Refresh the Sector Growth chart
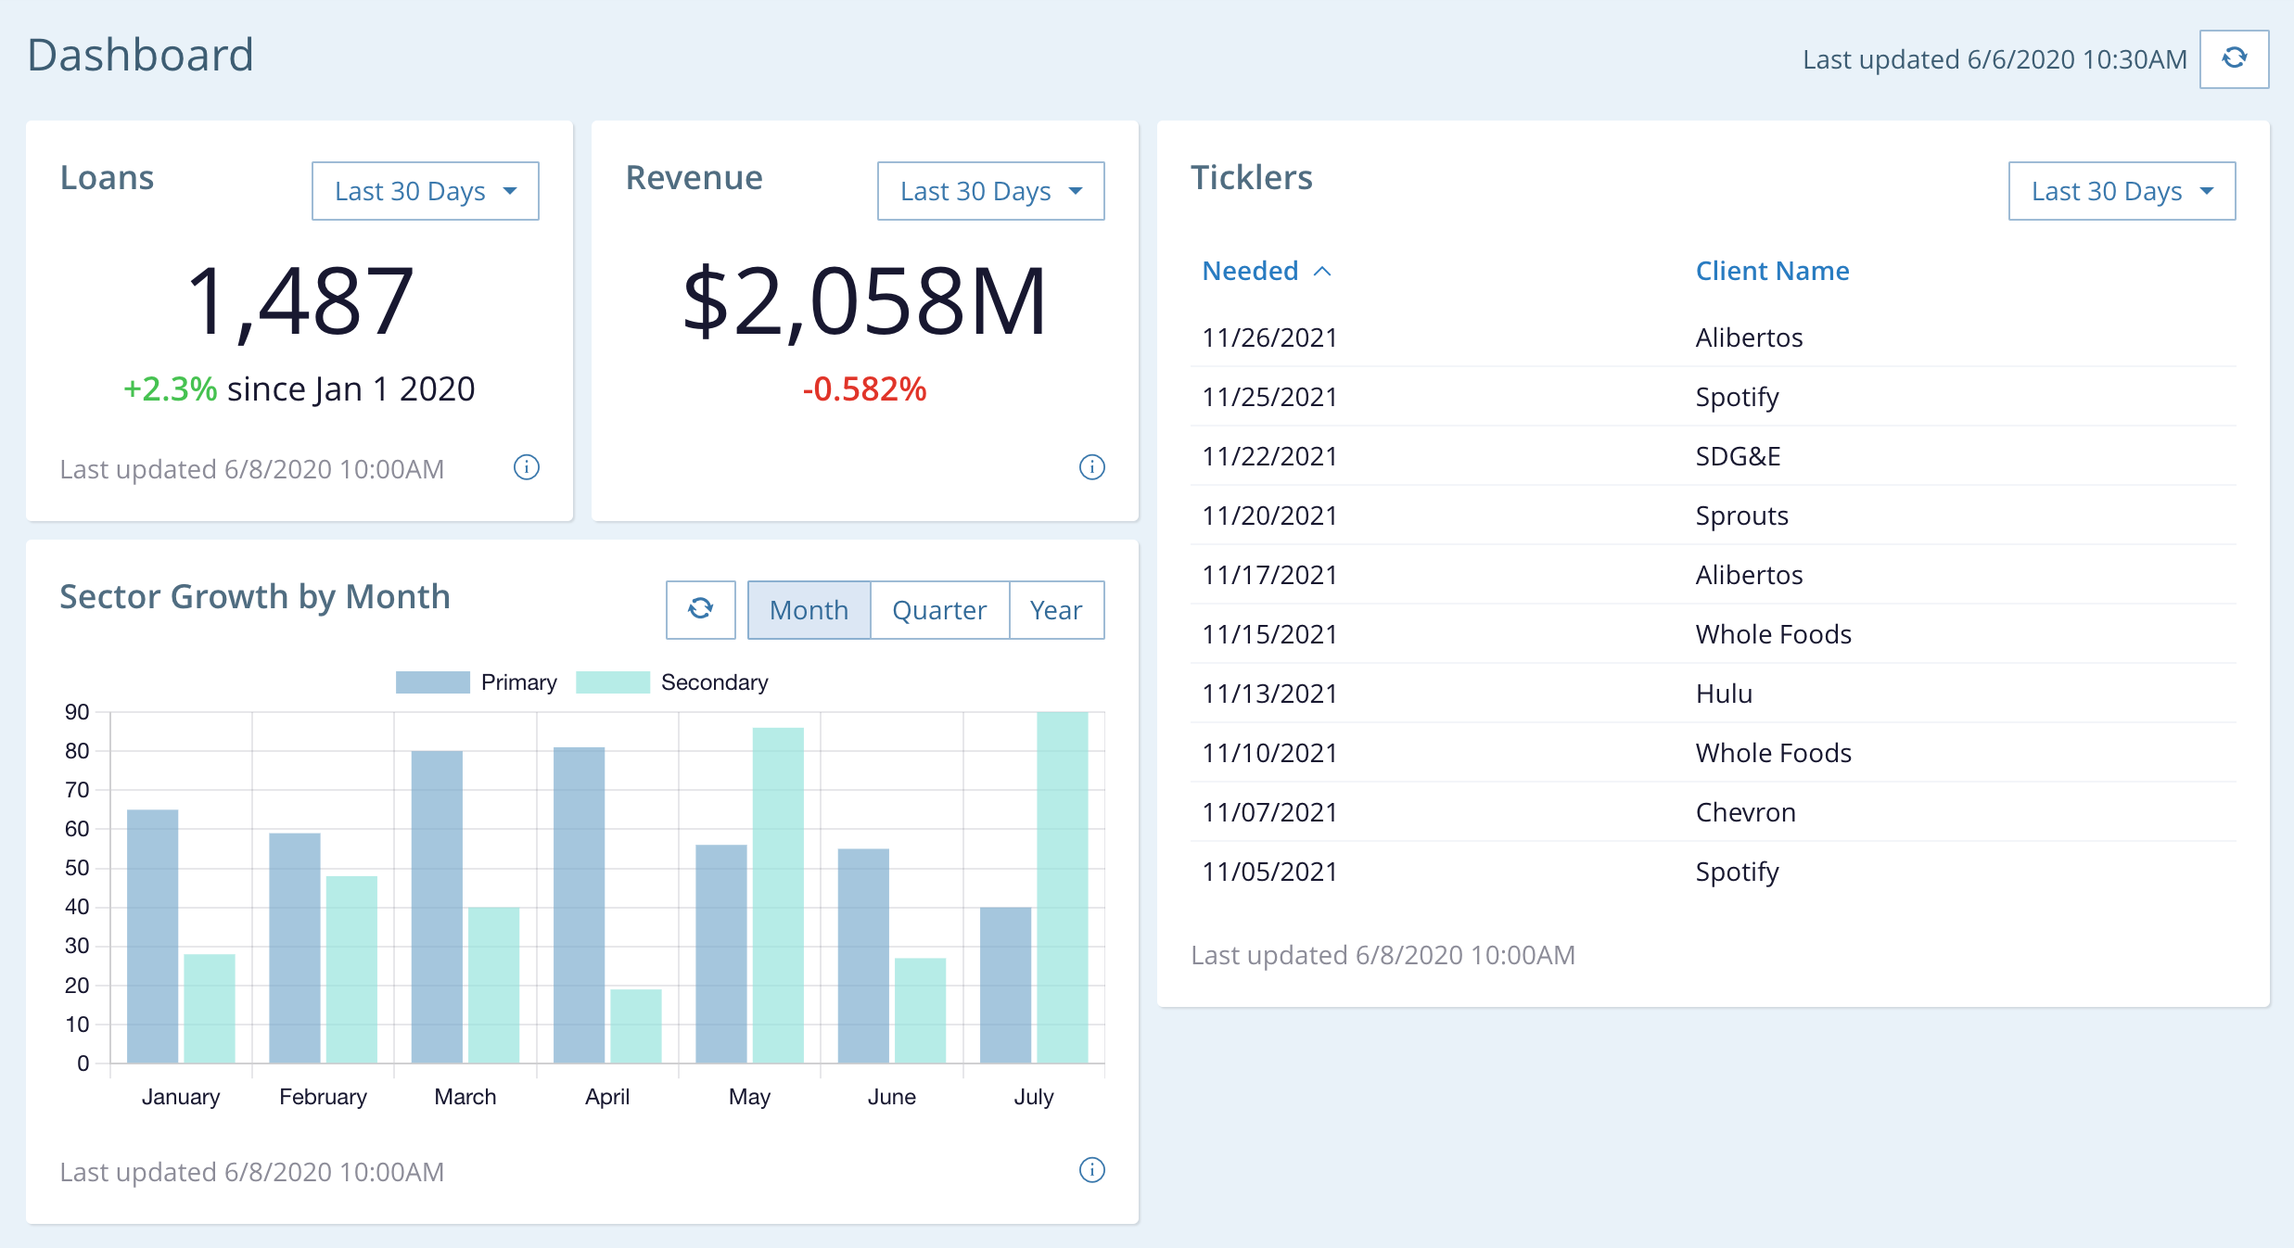Image resolution: width=2294 pixels, height=1248 pixels. (700, 609)
